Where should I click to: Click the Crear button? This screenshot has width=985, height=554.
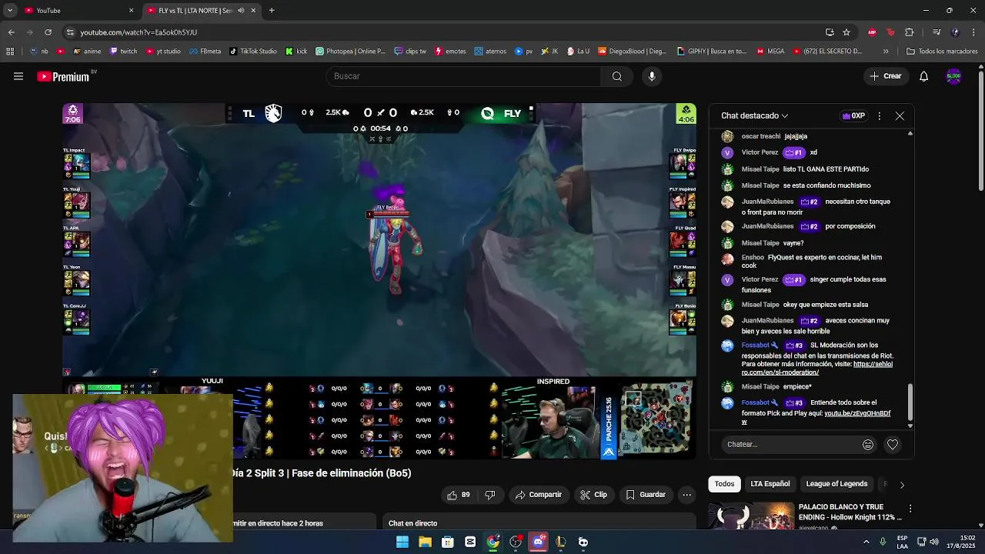(885, 76)
